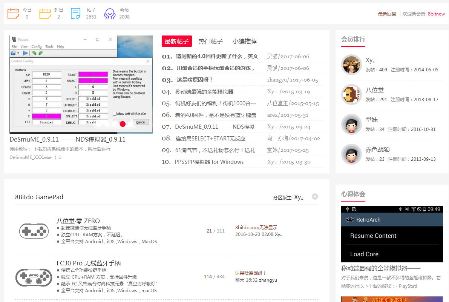The image size is (449, 302).
Task: Select the first slideshow indicator dot
Action: [99, 124]
